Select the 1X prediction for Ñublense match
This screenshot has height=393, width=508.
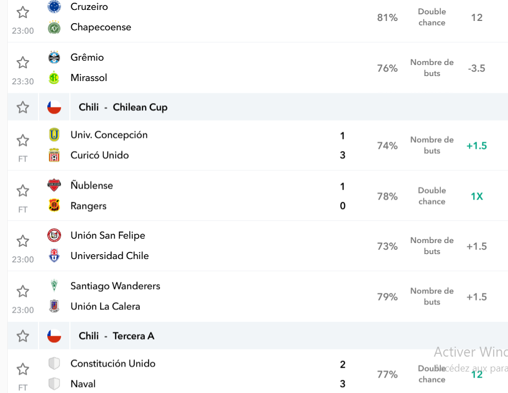477,196
